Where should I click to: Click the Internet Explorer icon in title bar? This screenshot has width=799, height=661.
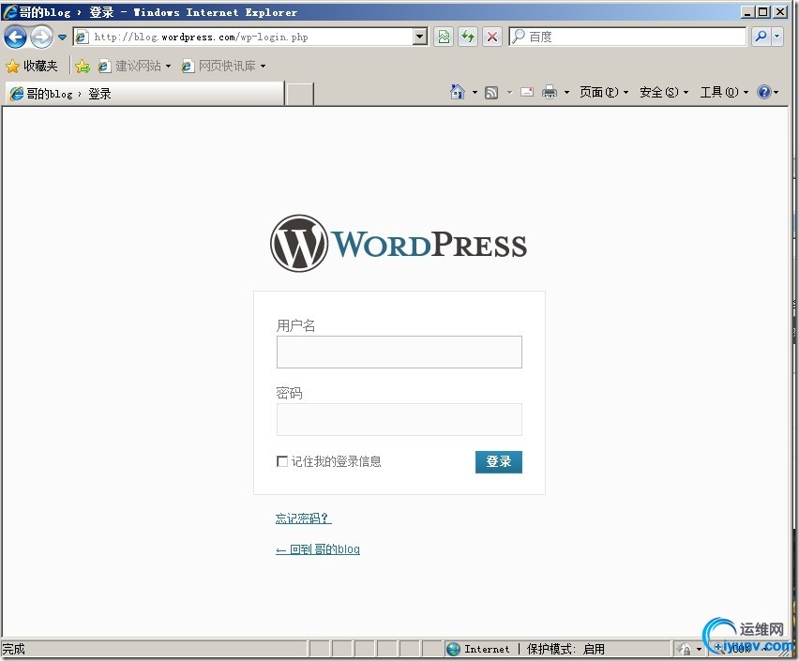point(9,12)
